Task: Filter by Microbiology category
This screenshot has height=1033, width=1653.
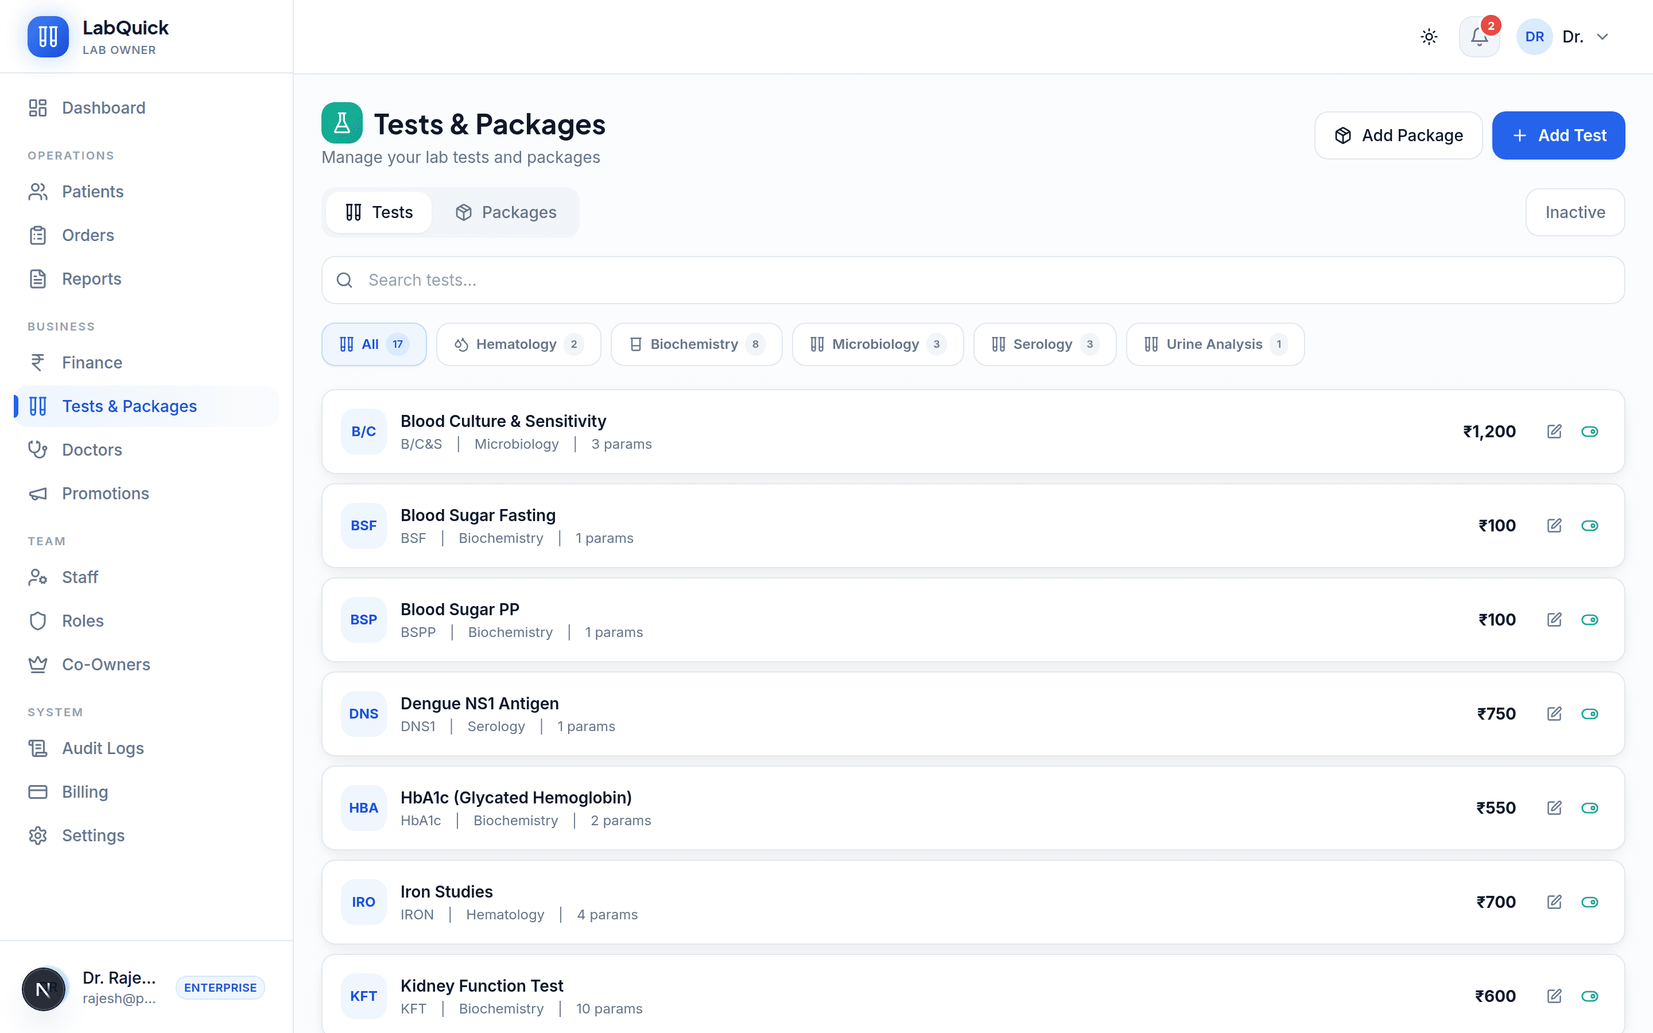Action: (878, 344)
